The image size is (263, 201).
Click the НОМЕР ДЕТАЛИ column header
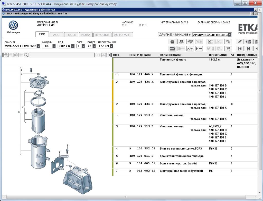[x=140, y=55]
